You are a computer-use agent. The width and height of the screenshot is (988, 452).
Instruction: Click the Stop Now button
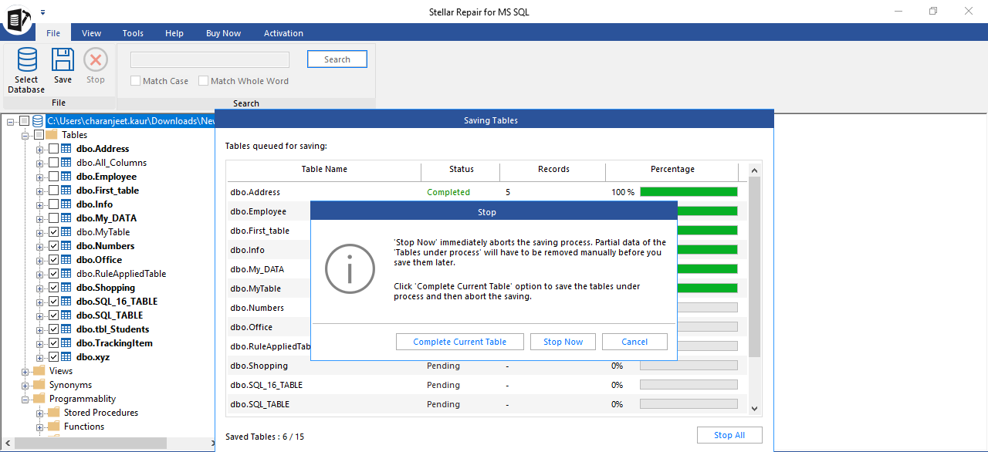coord(563,342)
